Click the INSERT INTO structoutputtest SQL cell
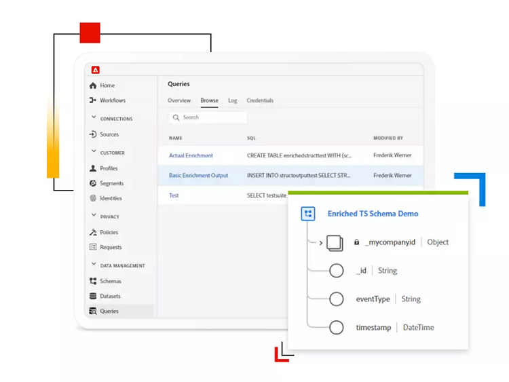Image resolution: width=509 pixels, height=382 pixels. click(x=299, y=175)
